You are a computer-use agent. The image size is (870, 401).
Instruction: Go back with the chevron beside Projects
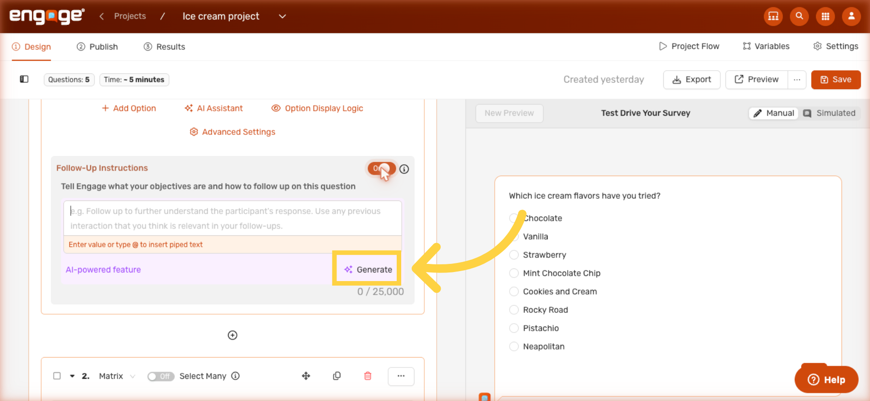tap(102, 16)
